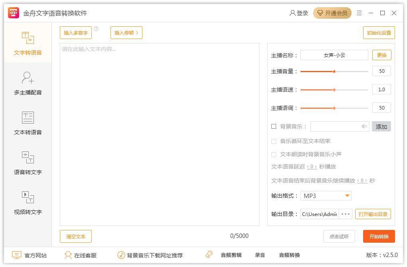
Task: Click the left arrow of the 文本语音延迟 stepper
Action: pos(308,167)
